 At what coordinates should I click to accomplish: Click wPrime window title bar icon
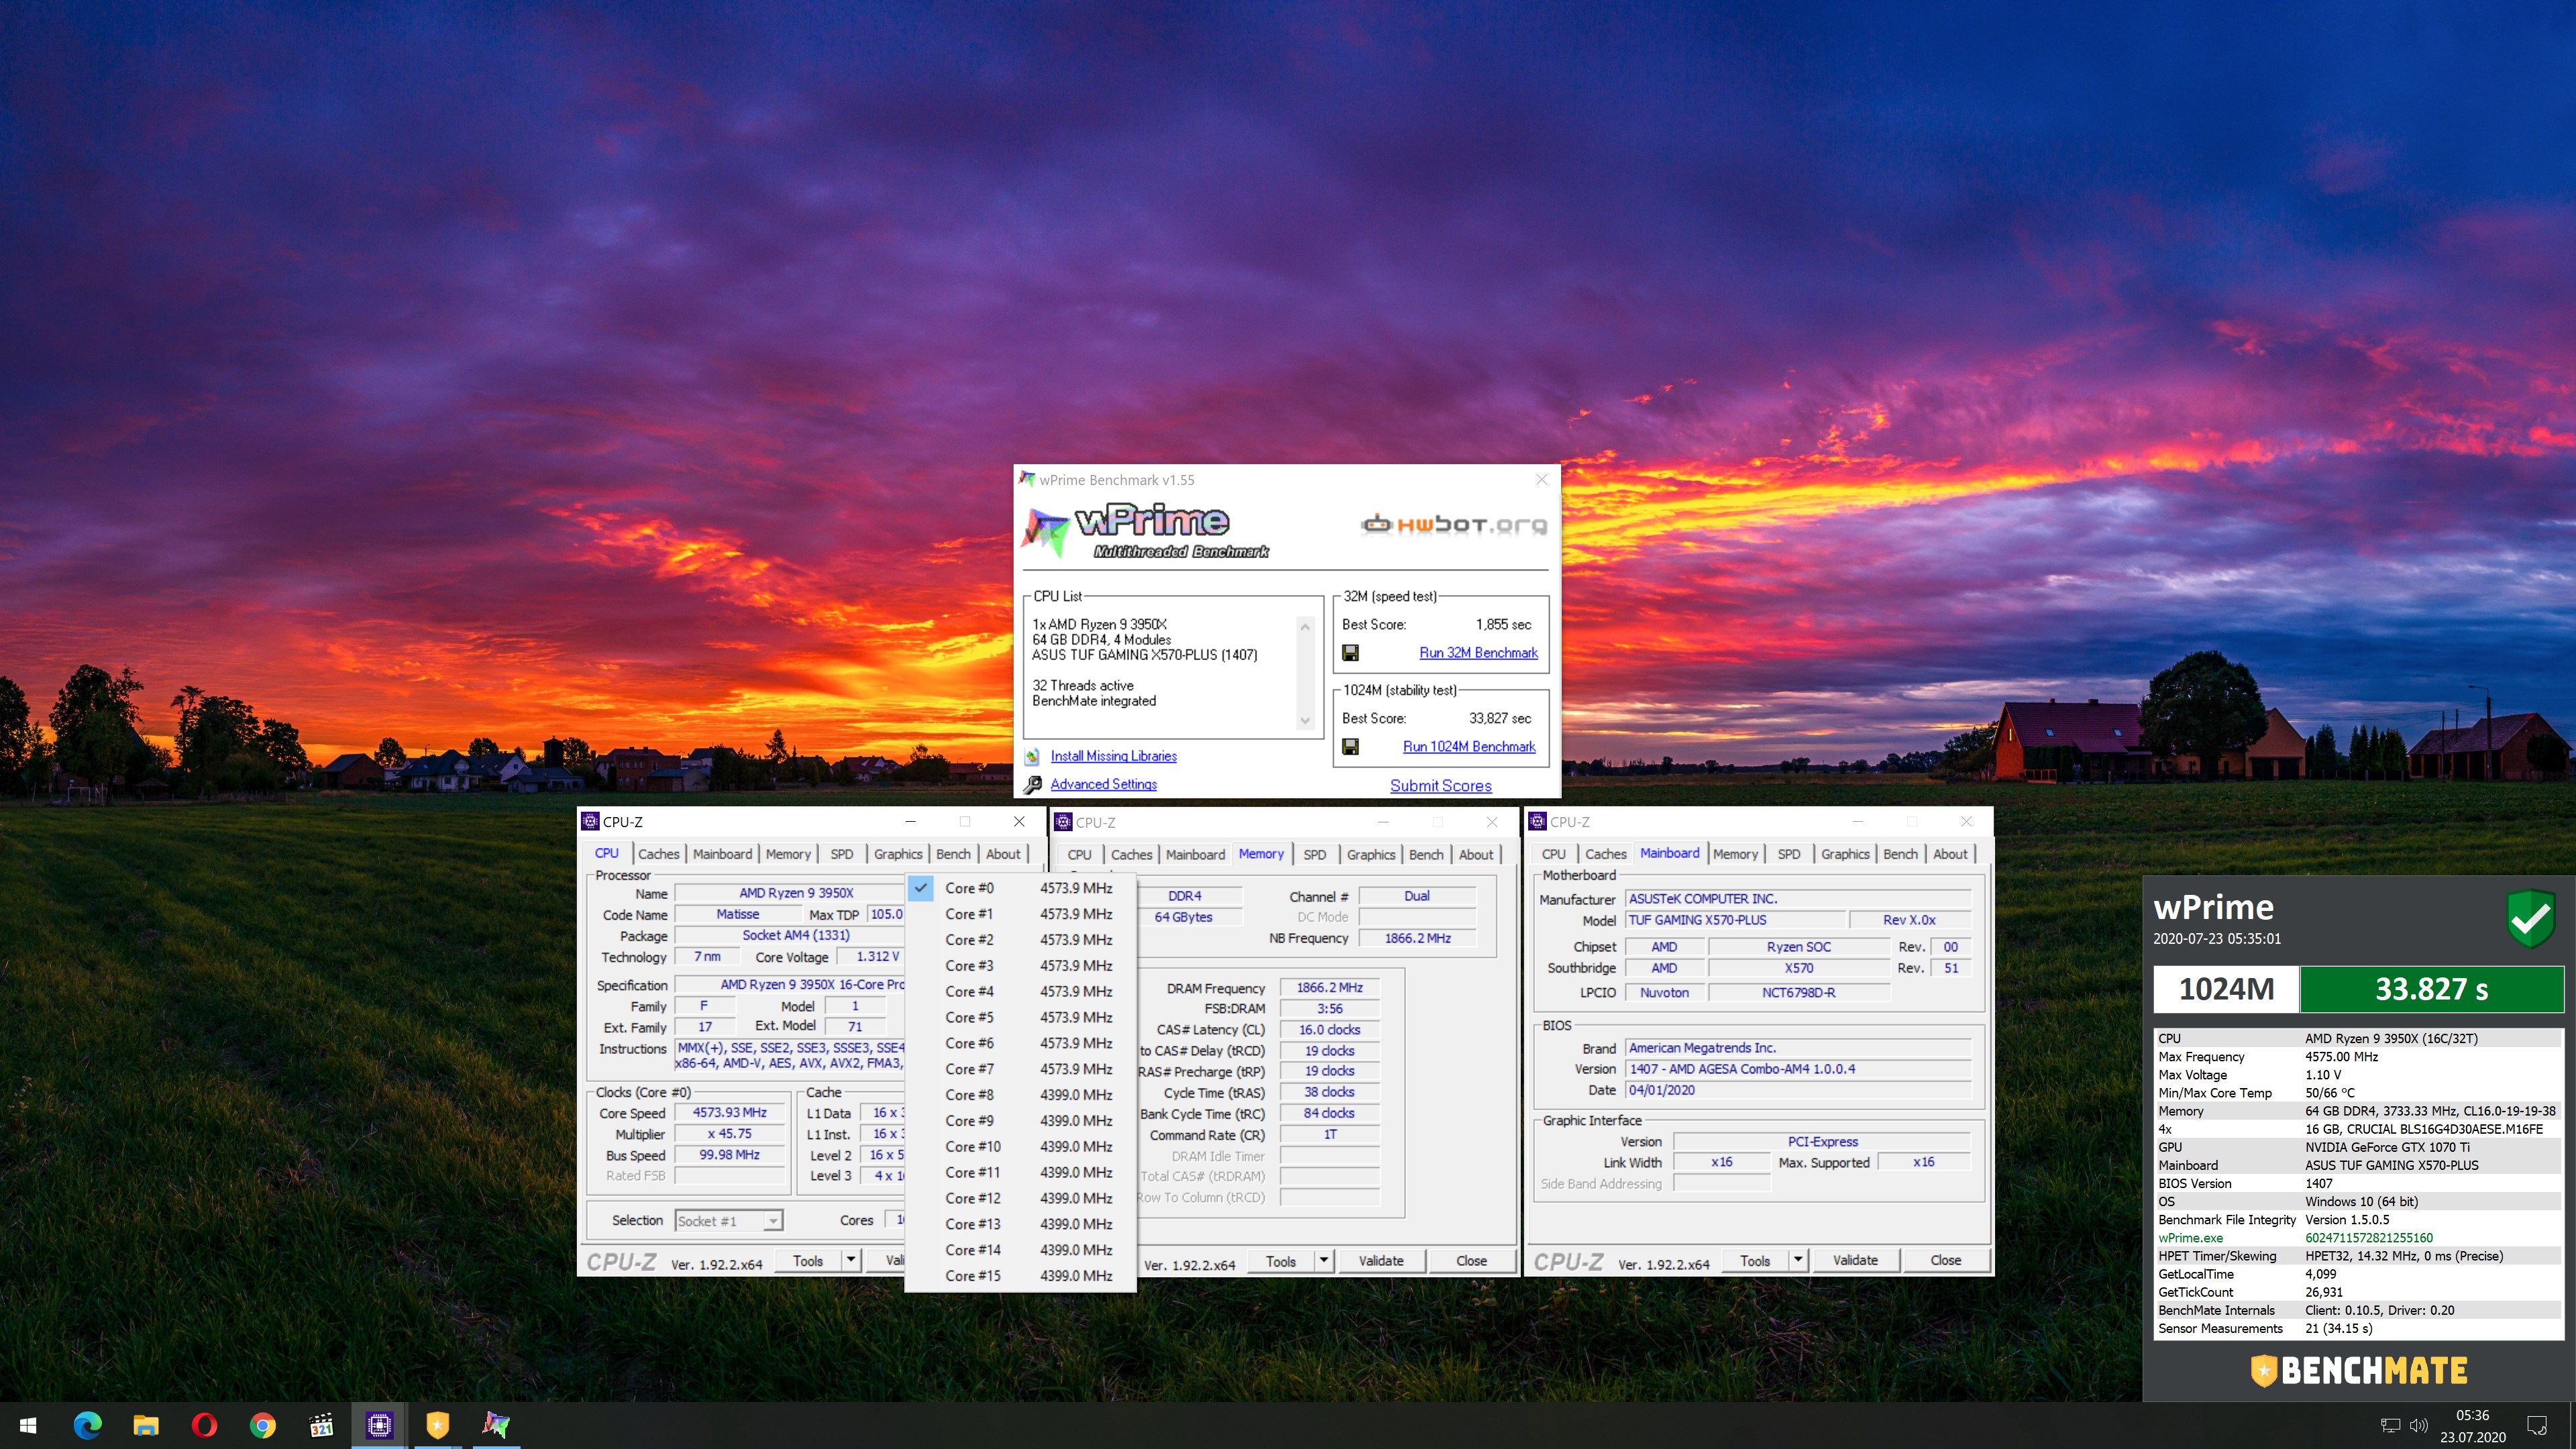point(1027,479)
